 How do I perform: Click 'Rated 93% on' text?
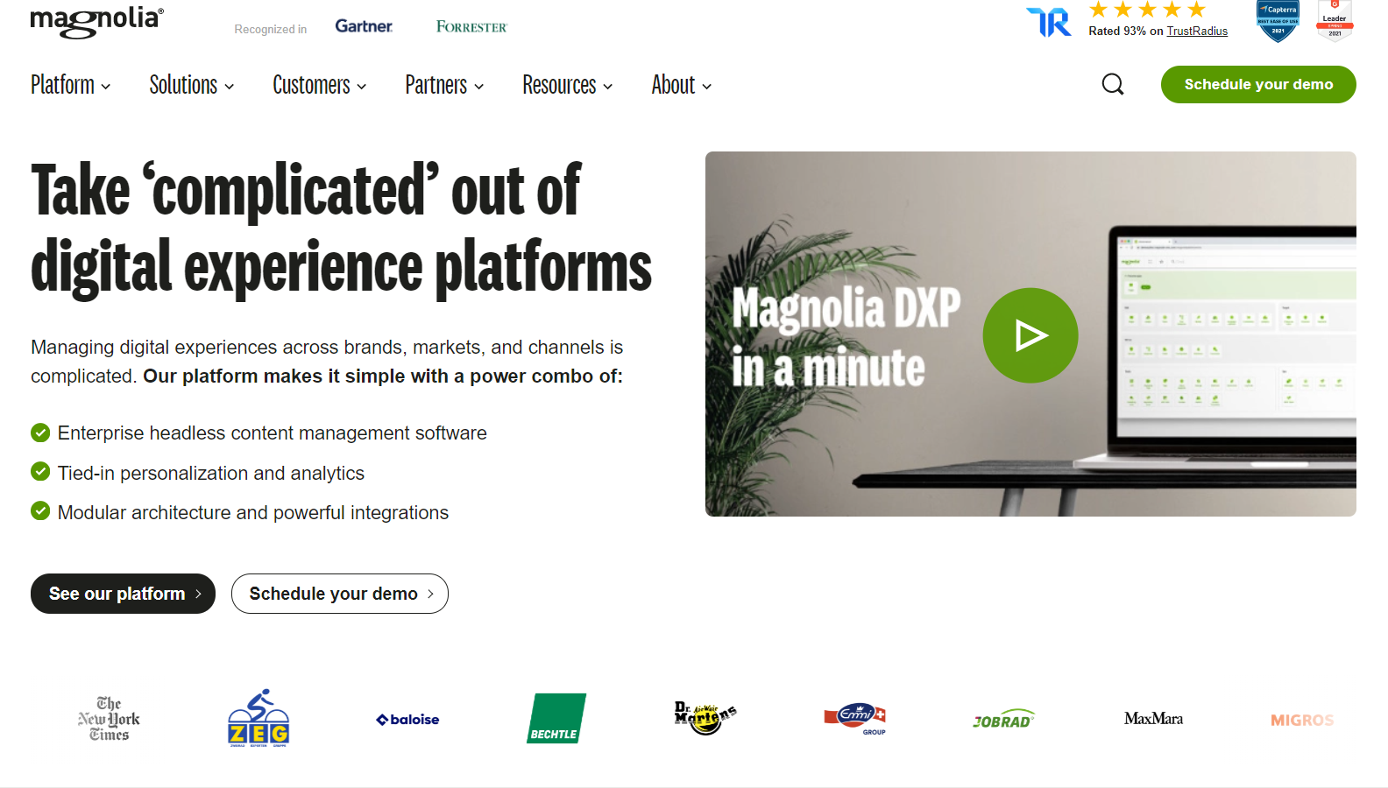1126,31
